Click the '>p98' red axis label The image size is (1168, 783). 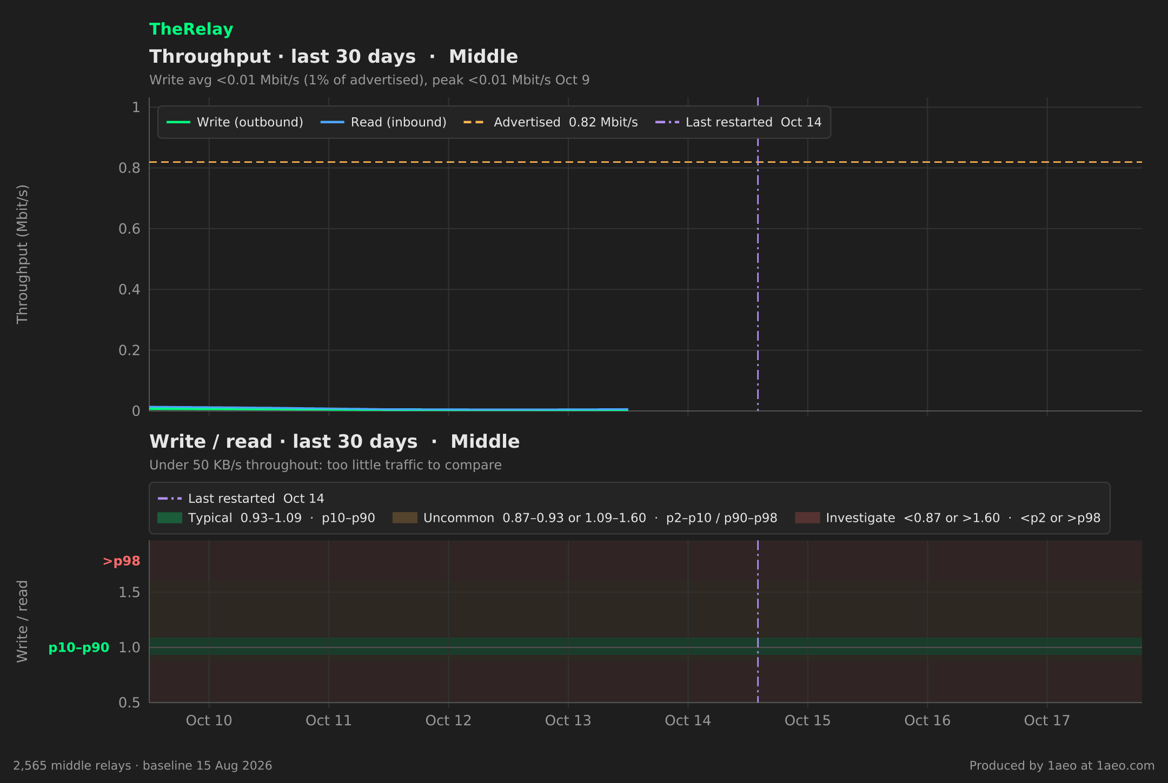coord(121,561)
